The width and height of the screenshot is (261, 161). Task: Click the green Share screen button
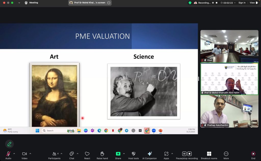point(118,154)
